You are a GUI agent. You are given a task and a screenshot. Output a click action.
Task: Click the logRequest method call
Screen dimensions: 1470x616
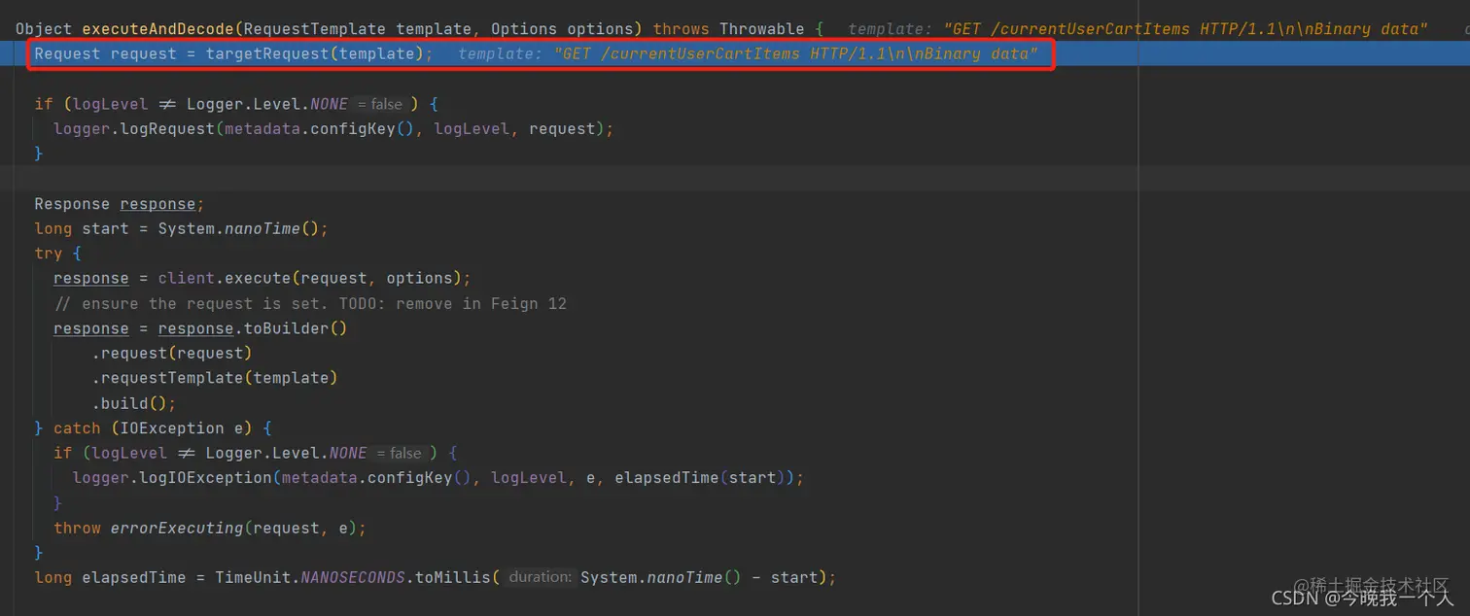[167, 128]
